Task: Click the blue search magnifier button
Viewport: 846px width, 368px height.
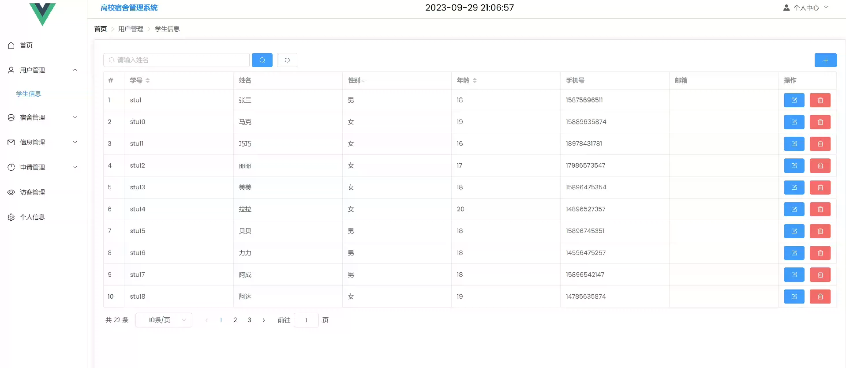Action: [262, 60]
